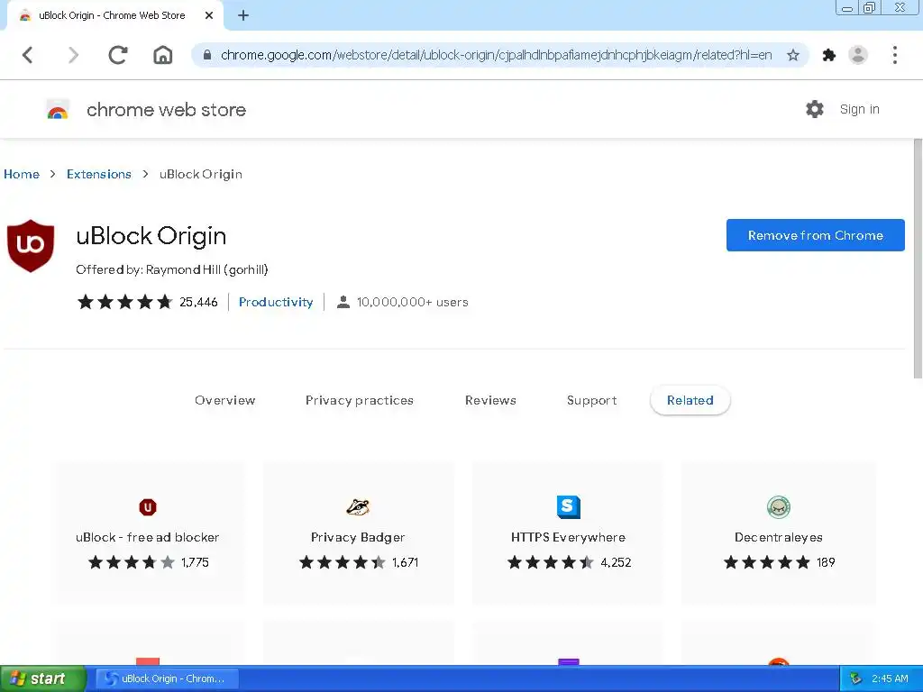
Task: Switch to the Support tab
Action: click(x=591, y=400)
